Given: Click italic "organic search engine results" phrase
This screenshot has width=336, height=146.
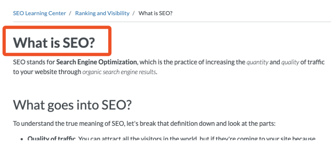Looking at the screenshot, I should tap(119, 72).
